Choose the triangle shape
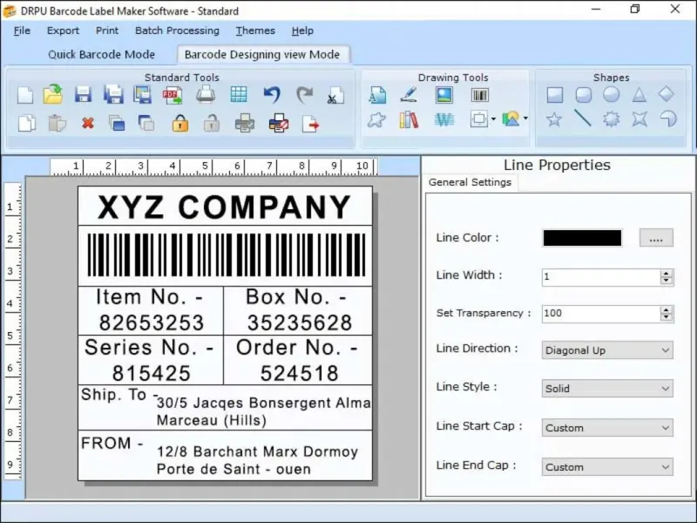The width and height of the screenshot is (697, 523). click(639, 95)
